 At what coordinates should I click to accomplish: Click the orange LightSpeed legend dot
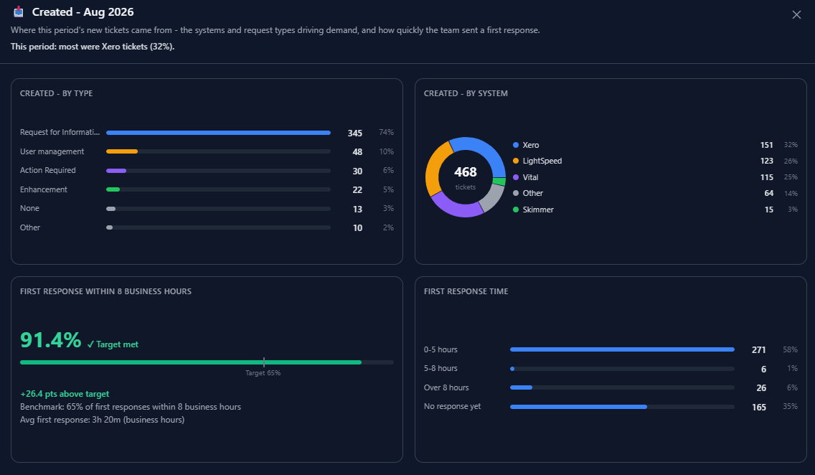[516, 161]
